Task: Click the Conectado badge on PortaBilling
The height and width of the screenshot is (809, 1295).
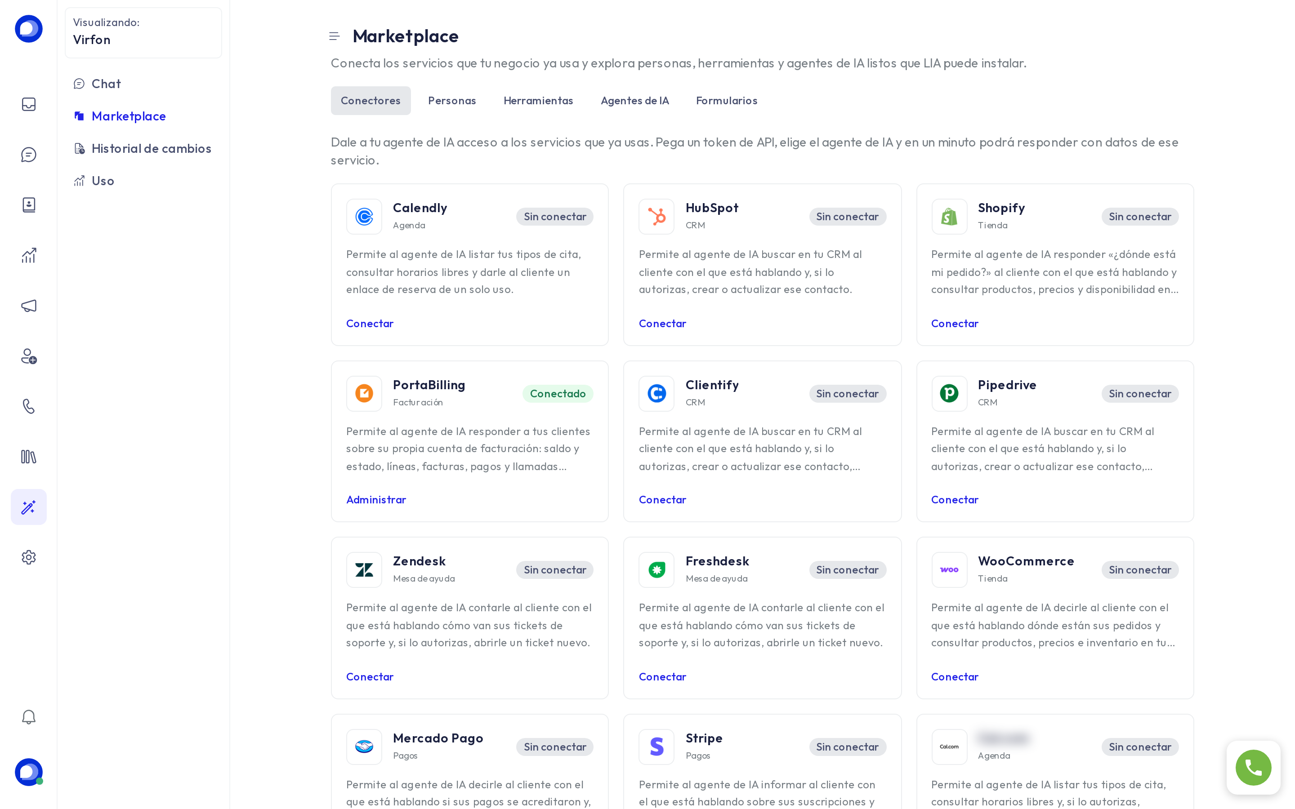Action: (x=558, y=393)
